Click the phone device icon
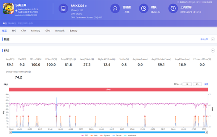Viewport: 217px width, 137px height. pos(63,8)
